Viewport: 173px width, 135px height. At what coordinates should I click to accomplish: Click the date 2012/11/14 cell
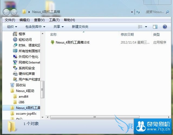click(135, 42)
